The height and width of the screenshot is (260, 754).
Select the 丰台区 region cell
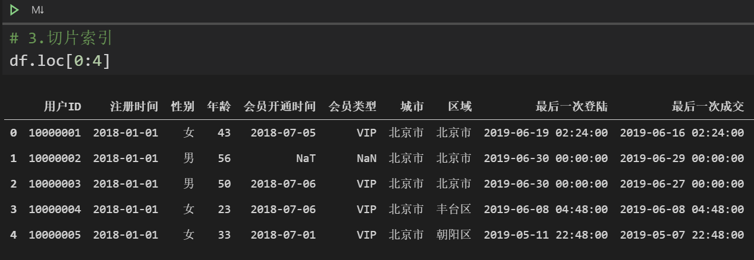point(454,210)
